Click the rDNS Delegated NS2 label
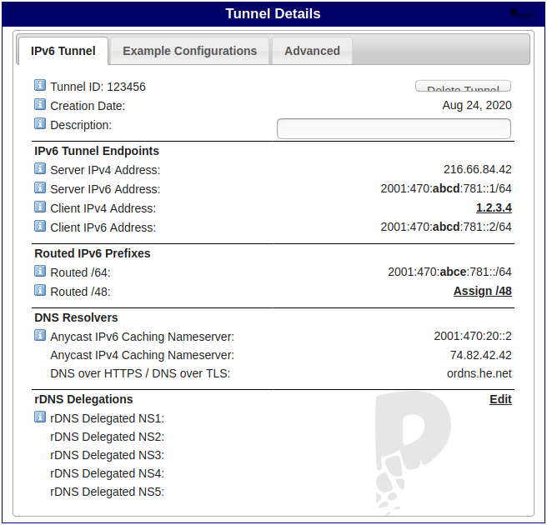This screenshot has width=547, height=525. [x=107, y=437]
